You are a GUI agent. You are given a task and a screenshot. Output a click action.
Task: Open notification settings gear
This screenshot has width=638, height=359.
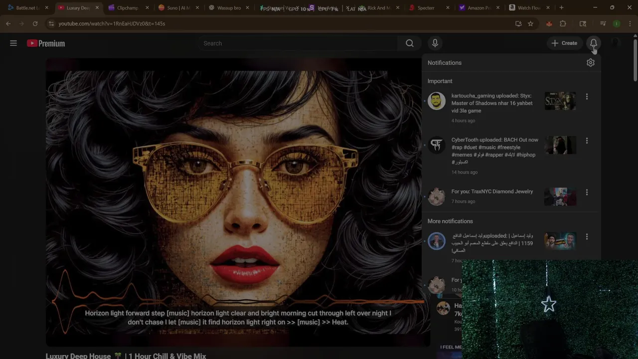pos(591,63)
